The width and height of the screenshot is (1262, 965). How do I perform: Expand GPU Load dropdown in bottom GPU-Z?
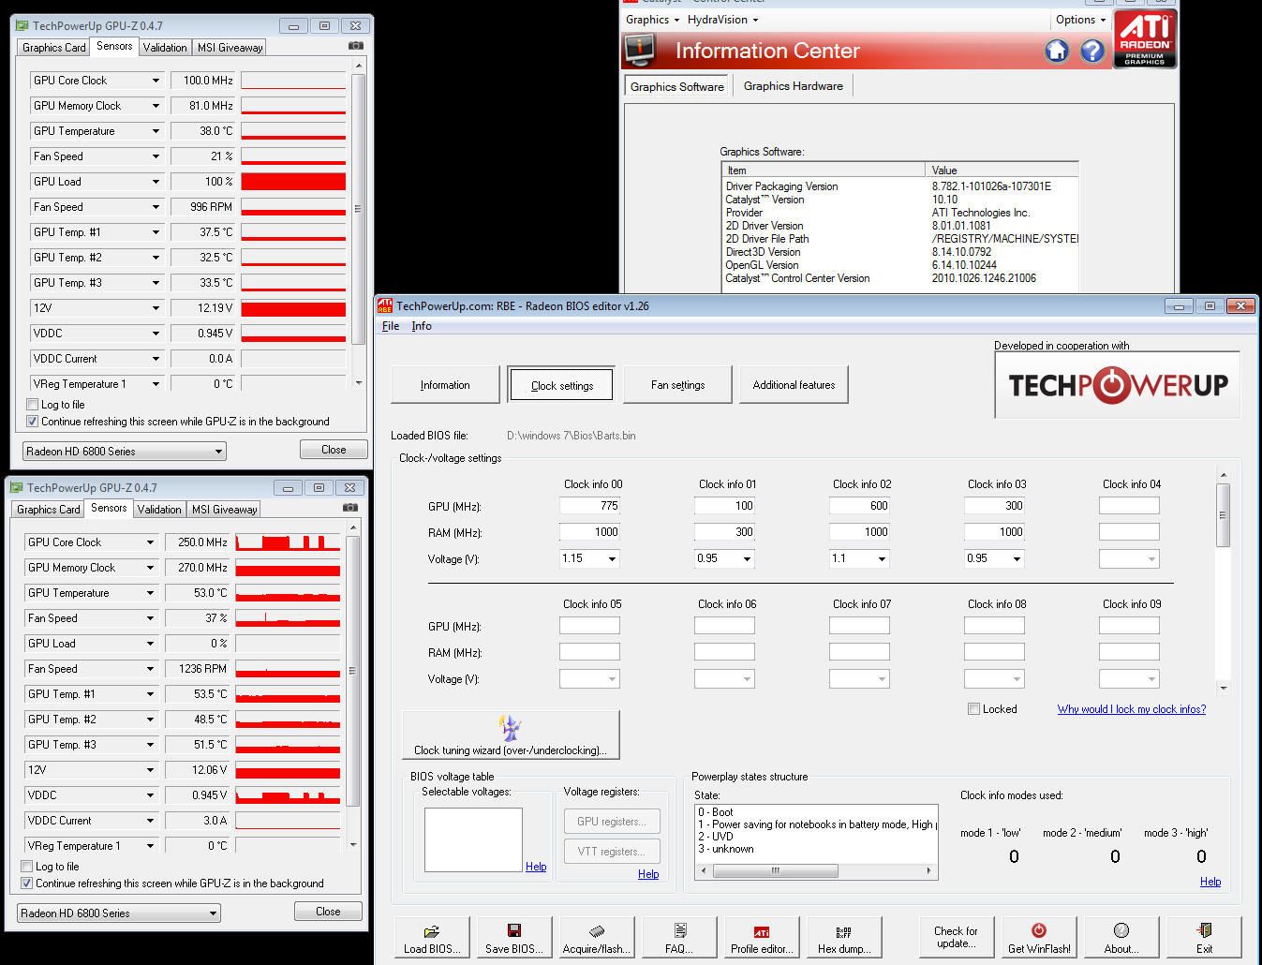pos(150,644)
